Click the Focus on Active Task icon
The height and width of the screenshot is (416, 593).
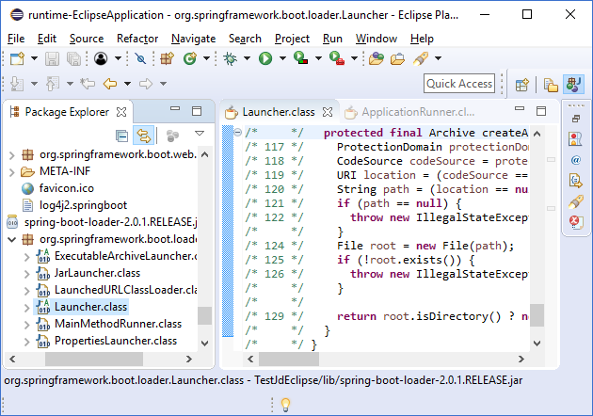tap(172, 136)
